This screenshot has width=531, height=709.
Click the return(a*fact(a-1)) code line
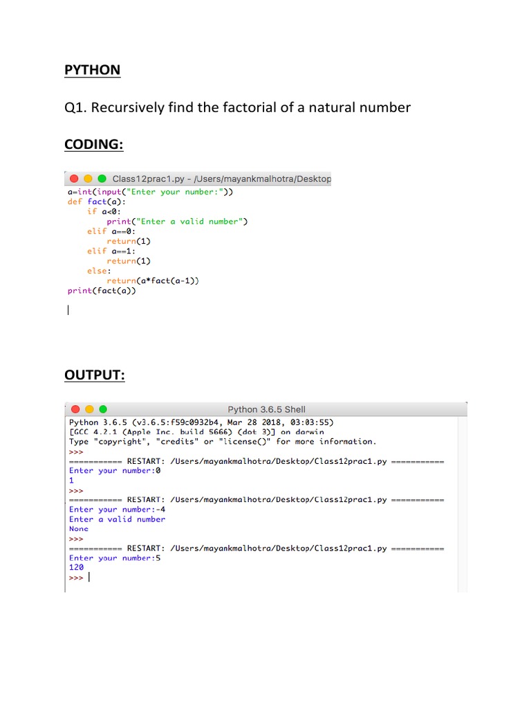153,281
